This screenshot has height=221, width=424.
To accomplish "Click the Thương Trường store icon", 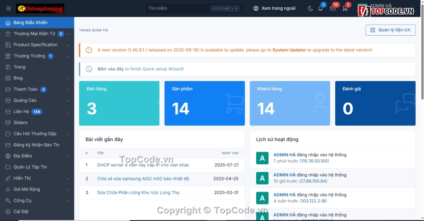I will tap(8, 56).
